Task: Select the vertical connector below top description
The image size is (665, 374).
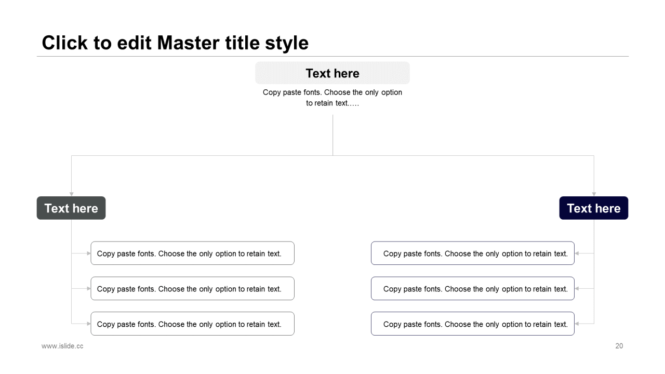Action: tap(332, 135)
